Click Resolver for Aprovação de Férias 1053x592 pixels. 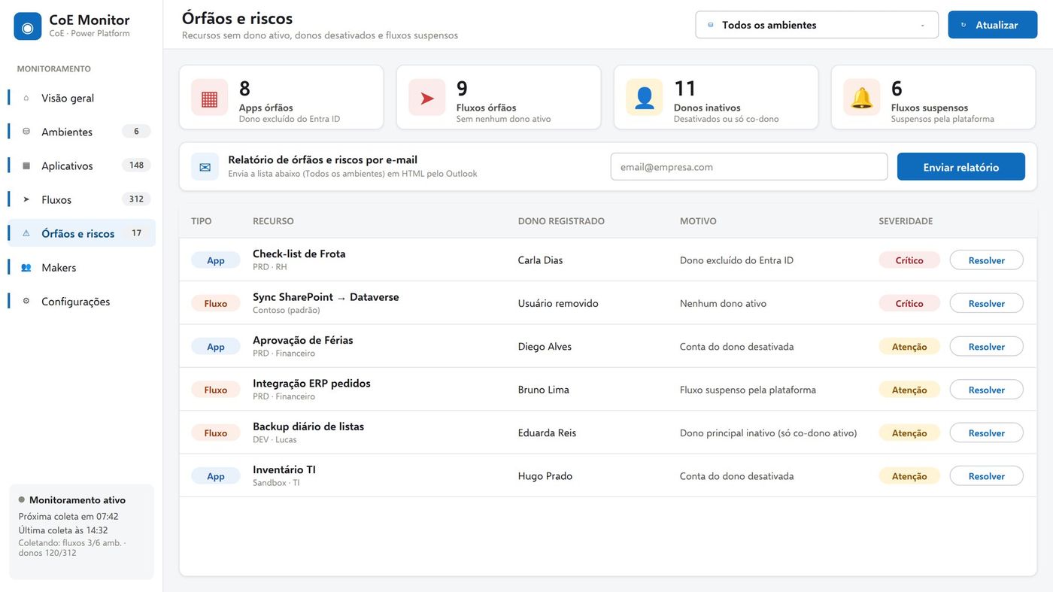pos(987,347)
